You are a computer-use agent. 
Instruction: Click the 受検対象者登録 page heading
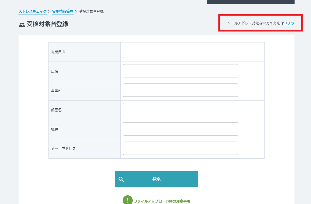coord(47,24)
